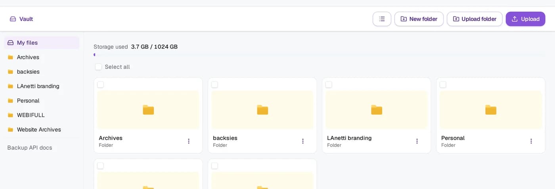The width and height of the screenshot is (555, 189).
Task: Click the Personal folder thumbnail
Action: coord(491,110)
